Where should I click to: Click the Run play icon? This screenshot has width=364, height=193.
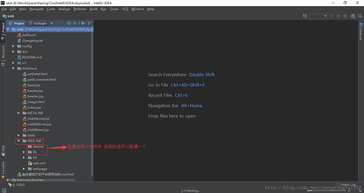click(332, 16)
